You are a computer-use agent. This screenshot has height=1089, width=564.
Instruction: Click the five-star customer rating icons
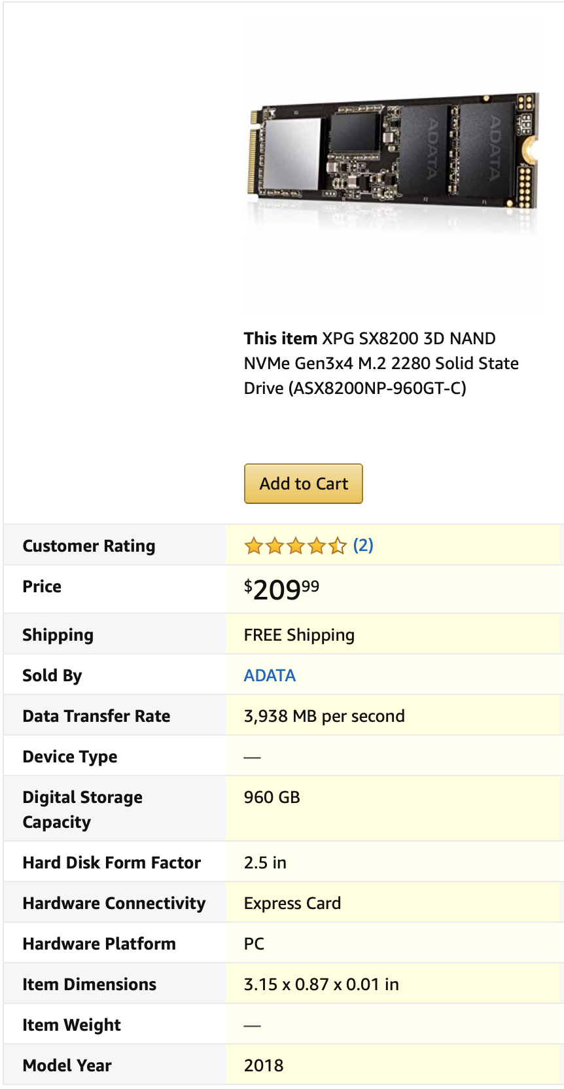(x=295, y=546)
